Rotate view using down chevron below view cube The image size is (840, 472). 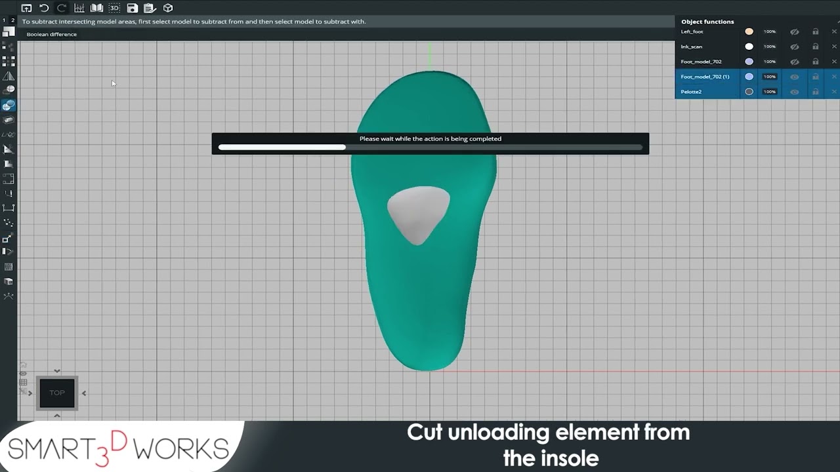[x=57, y=415]
